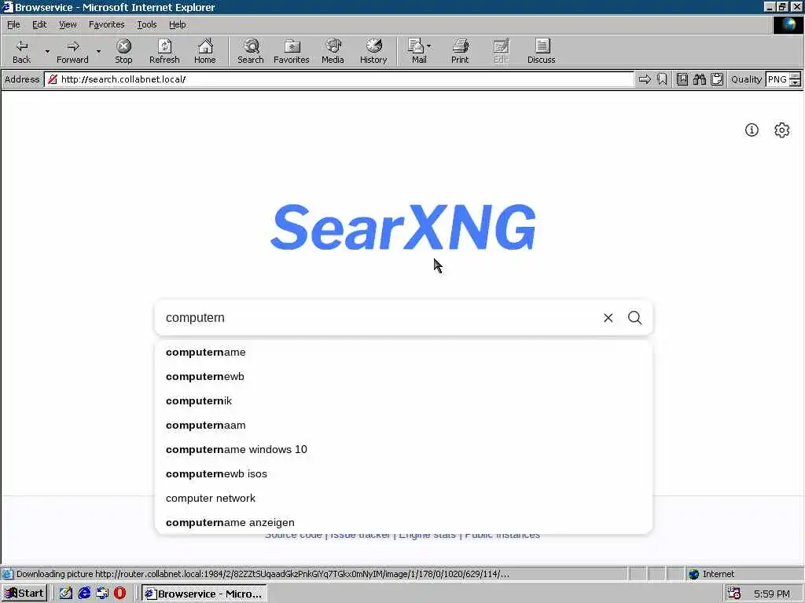Screen dimensions: 805x603
Task: Click the Discuss toolbar button
Action: coord(541,51)
